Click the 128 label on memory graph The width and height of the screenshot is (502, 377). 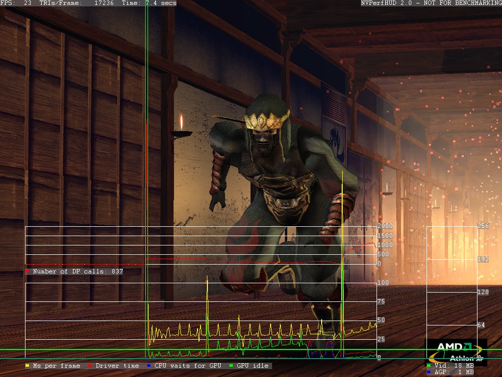[483, 292]
